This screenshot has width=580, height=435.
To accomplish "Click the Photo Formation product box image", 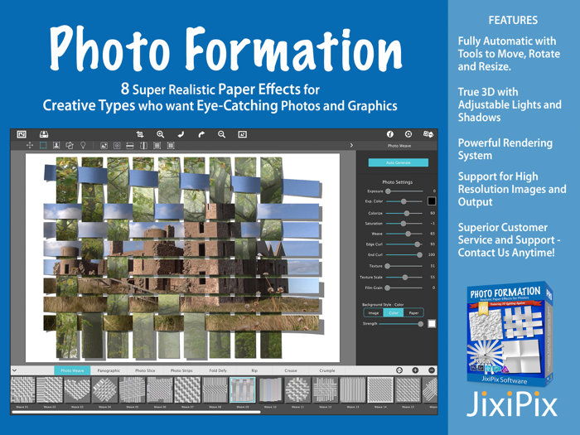I will (510, 334).
